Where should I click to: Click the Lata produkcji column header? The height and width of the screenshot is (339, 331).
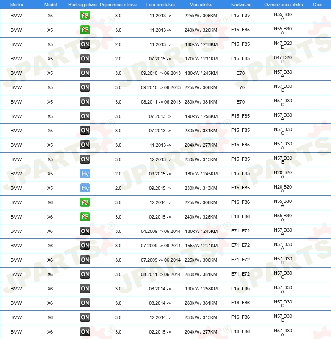161,5
